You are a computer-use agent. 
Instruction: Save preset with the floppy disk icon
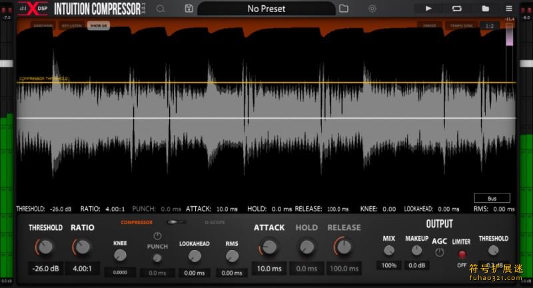pyautogui.click(x=189, y=9)
